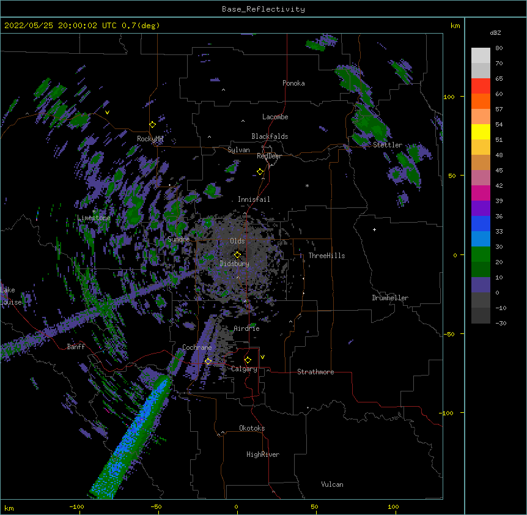The width and height of the screenshot is (527, 515).
Task: Select the yellow V marker northwest of RockyMH
Action: click(107, 113)
